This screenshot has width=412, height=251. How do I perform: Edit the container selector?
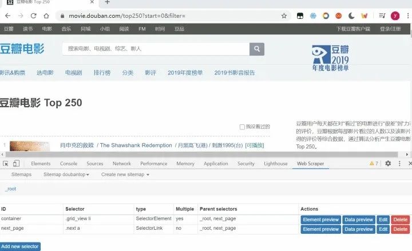383,219
